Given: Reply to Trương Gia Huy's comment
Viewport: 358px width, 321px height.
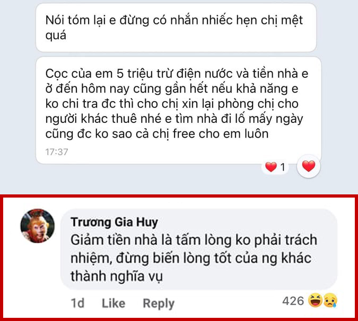Looking at the screenshot, I should [159, 304].
